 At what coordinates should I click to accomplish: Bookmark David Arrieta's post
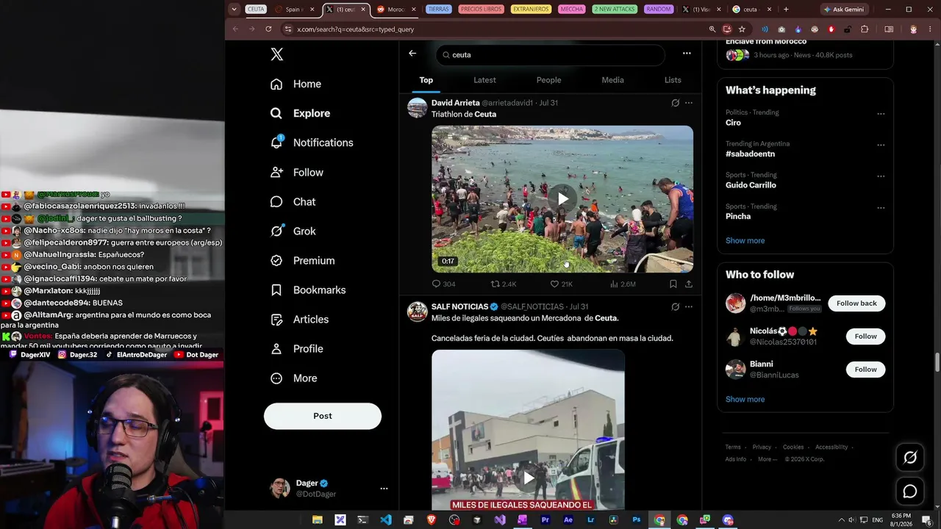coord(673,284)
